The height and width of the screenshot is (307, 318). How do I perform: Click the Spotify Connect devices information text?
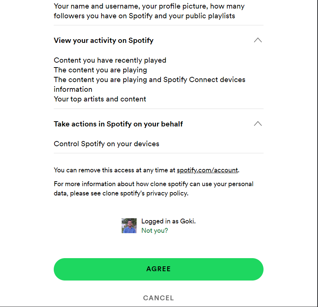coord(149,79)
